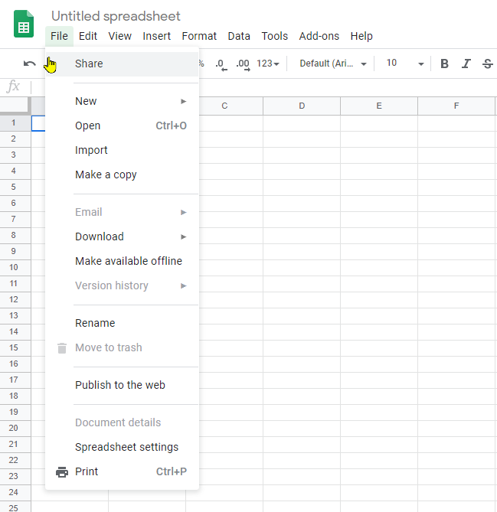
Task: Open the Add-ons menu
Action: [319, 36]
